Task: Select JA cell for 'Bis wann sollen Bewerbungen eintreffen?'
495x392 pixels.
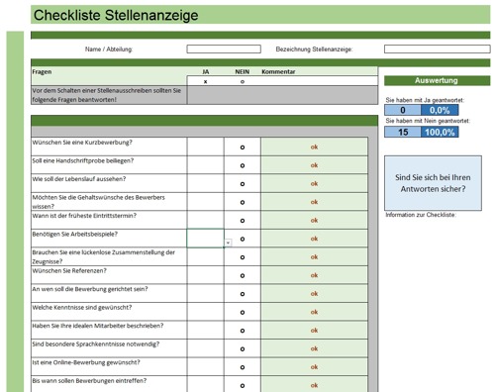Action: [x=206, y=384]
